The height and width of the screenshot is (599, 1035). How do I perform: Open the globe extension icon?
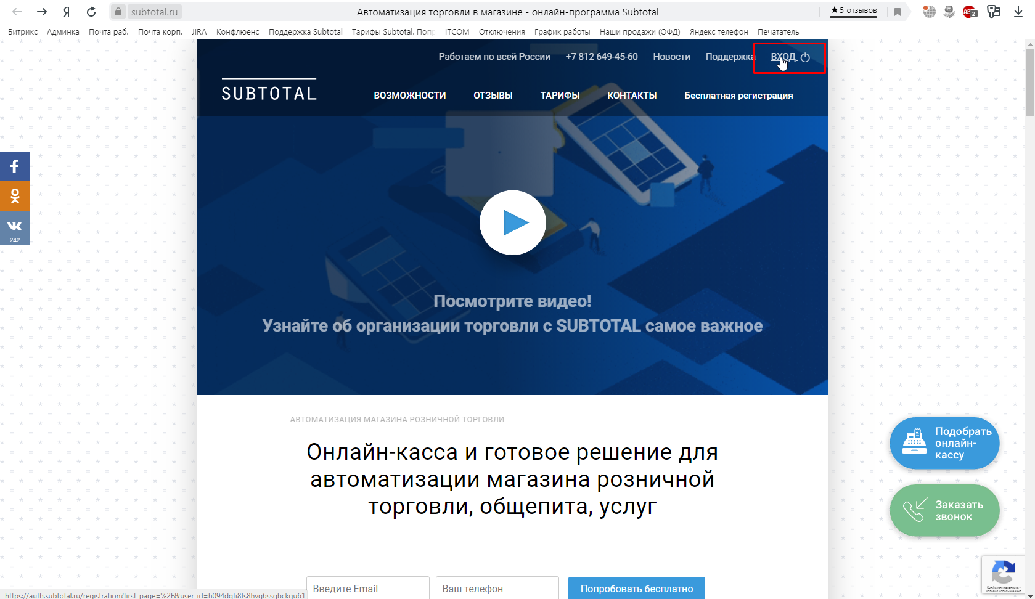(930, 12)
